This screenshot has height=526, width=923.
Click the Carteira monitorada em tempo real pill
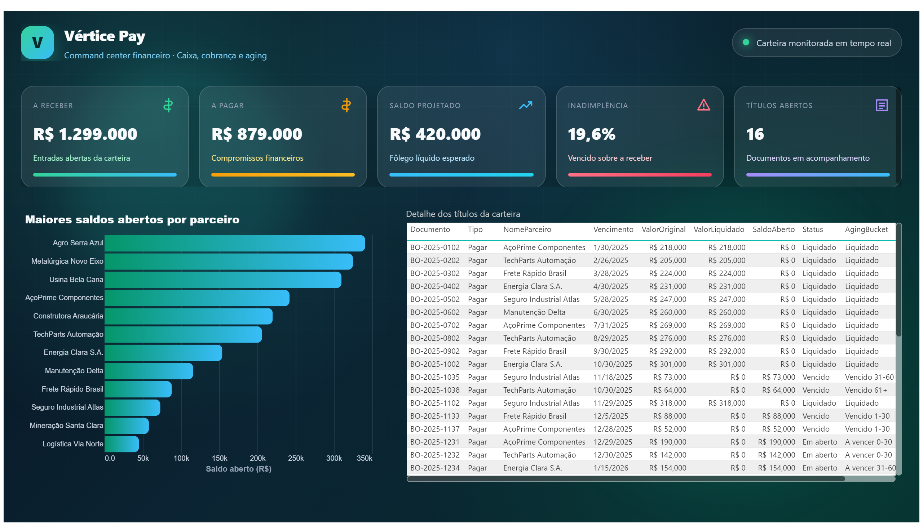pos(816,43)
